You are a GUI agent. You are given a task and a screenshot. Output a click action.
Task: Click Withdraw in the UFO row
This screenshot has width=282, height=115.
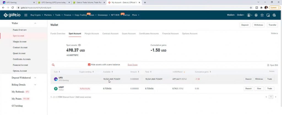[259, 79]
